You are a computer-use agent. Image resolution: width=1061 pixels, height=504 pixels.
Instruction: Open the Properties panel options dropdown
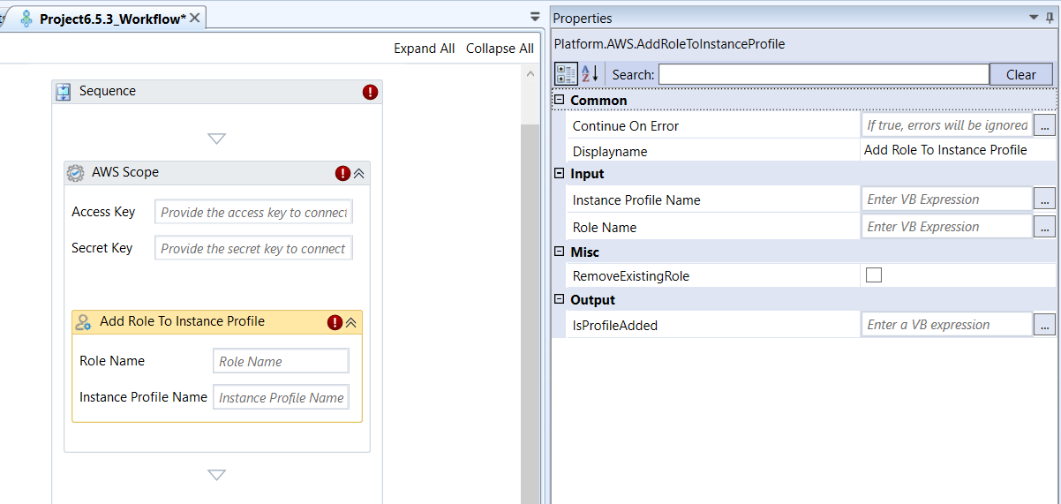click(1035, 18)
